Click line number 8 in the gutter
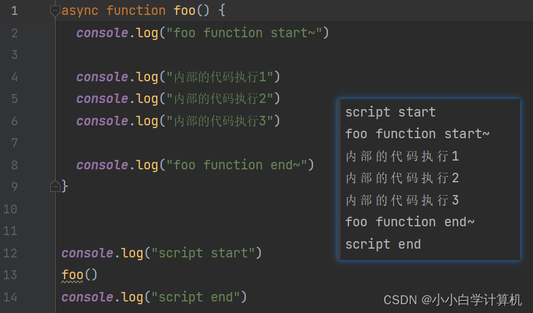The width and height of the screenshot is (533, 313). point(14,165)
